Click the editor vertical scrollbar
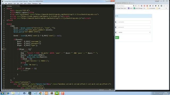 [114, 23]
